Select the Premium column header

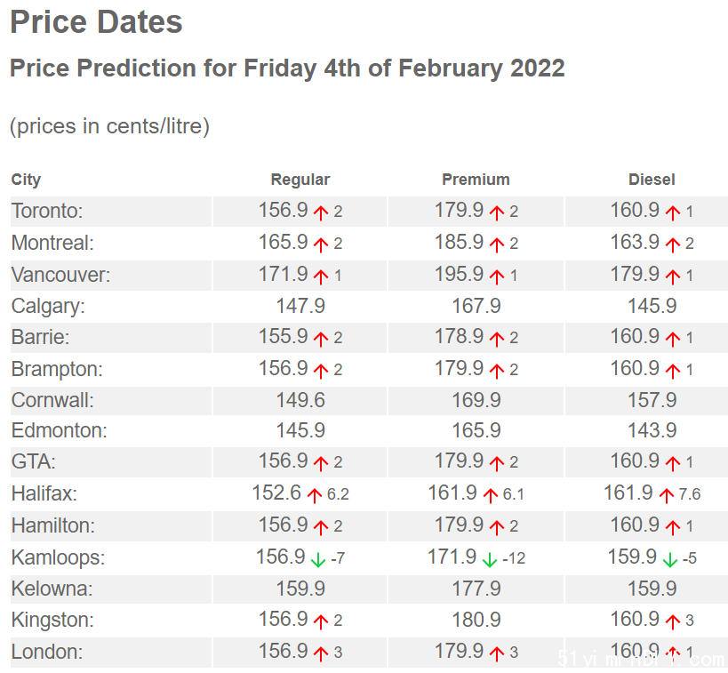tap(476, 180)
